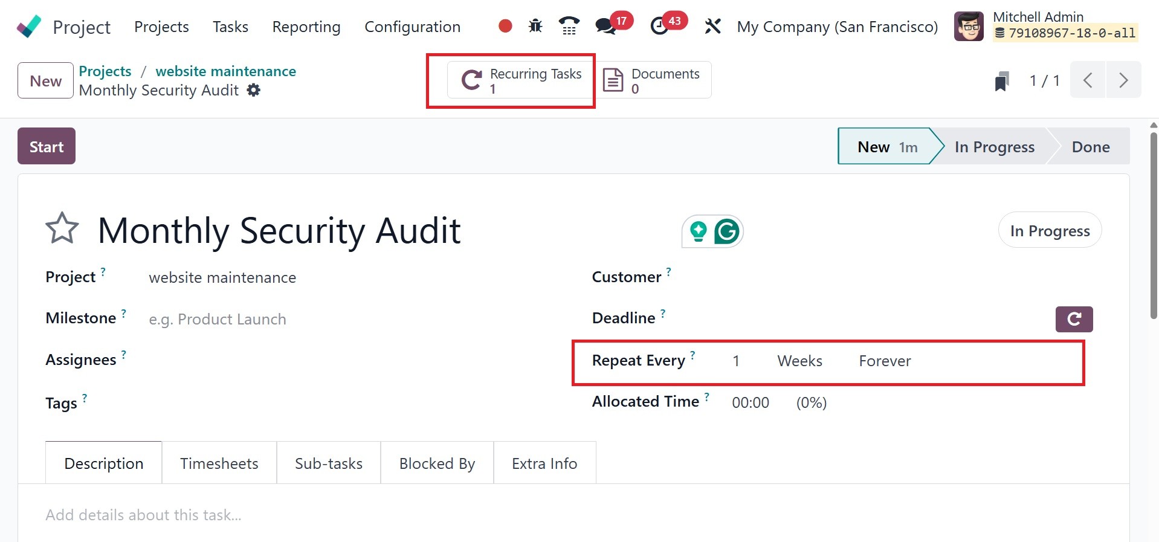The width and height of the screenshot is (1159, 542).
Task: Toggle the purple recurrence button by Deadline
Action: (x=1074, y=319)
